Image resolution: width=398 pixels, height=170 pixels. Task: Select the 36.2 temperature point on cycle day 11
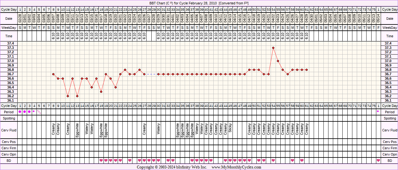pos(68,96)
